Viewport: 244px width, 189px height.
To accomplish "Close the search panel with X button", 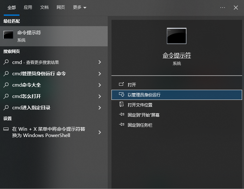I will [x=236, y=8].
